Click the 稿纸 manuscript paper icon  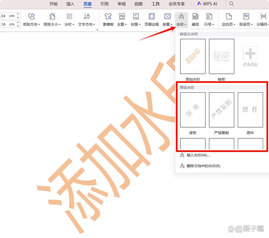(x=195, y=17)
